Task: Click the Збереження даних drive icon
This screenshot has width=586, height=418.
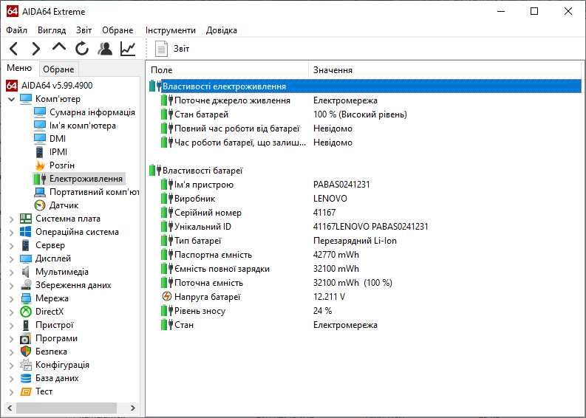Action: pos(25,285)
